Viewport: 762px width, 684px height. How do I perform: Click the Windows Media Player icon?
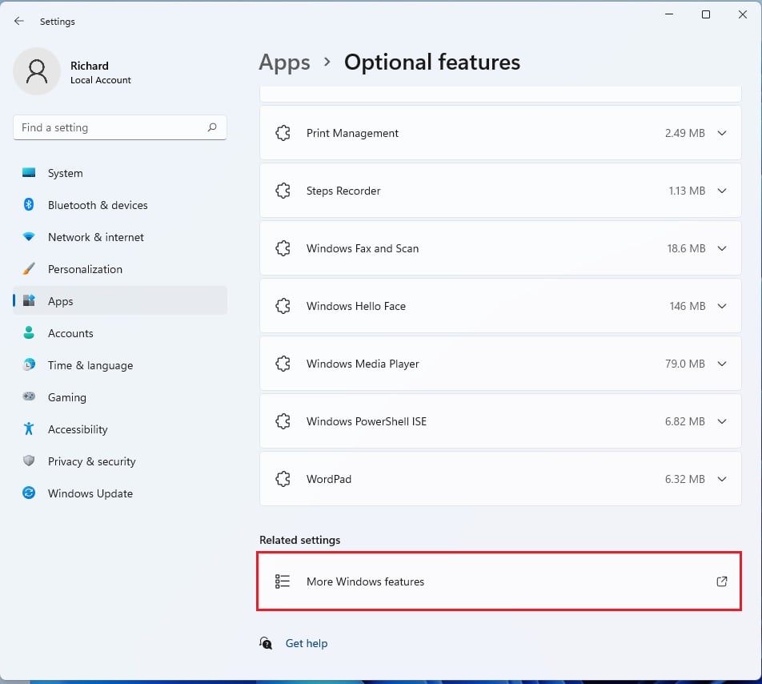click(283, 364)
